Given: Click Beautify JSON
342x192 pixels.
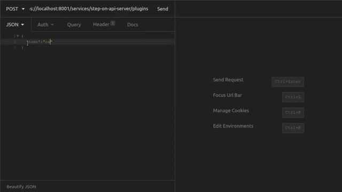Looking at the screenshot, I should pos(21,187).
